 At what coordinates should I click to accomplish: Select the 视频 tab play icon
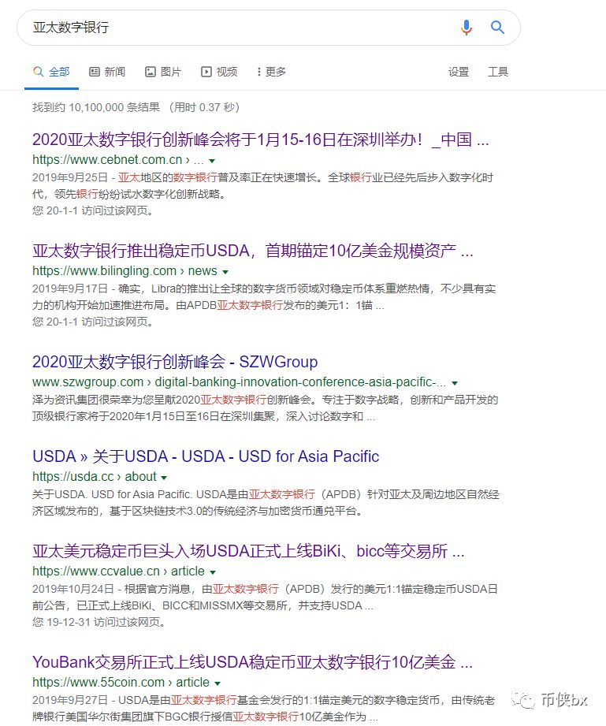tap(206, 72)
